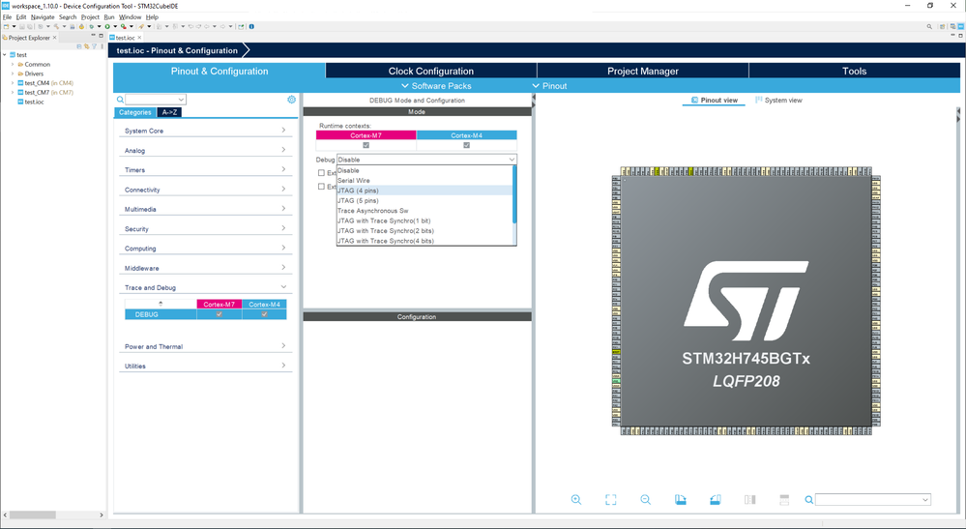Toggle DEBUG row Cortex-M7 checkbox

(x=220, y=314)
